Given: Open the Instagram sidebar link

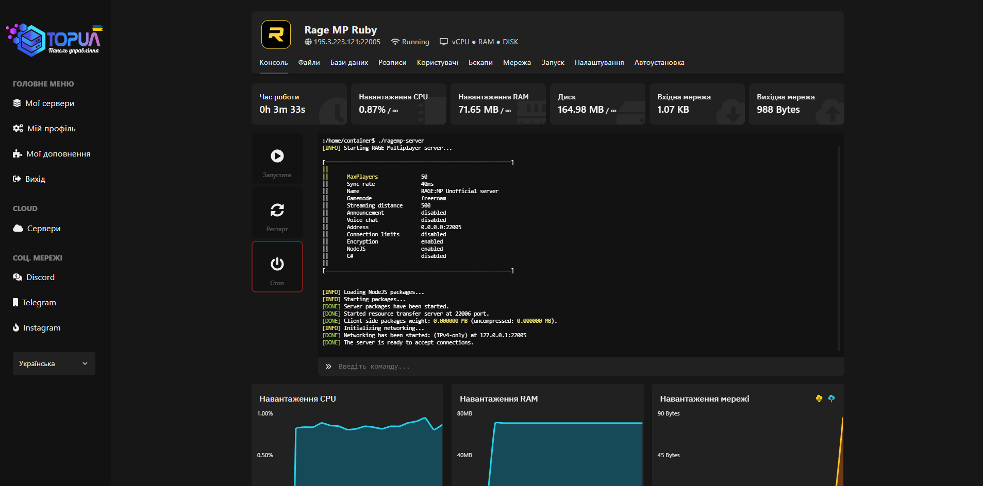Looking at the screenshot, I should 41,328.
